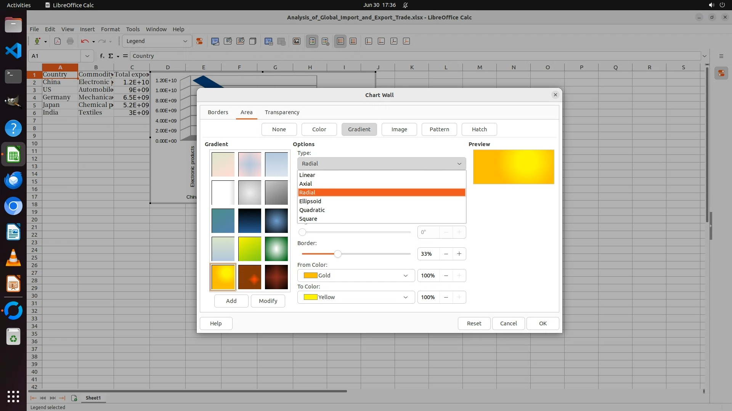This screenshot has height=411, width=732.
Task: Open the Format menu
Action: [110, 29]
